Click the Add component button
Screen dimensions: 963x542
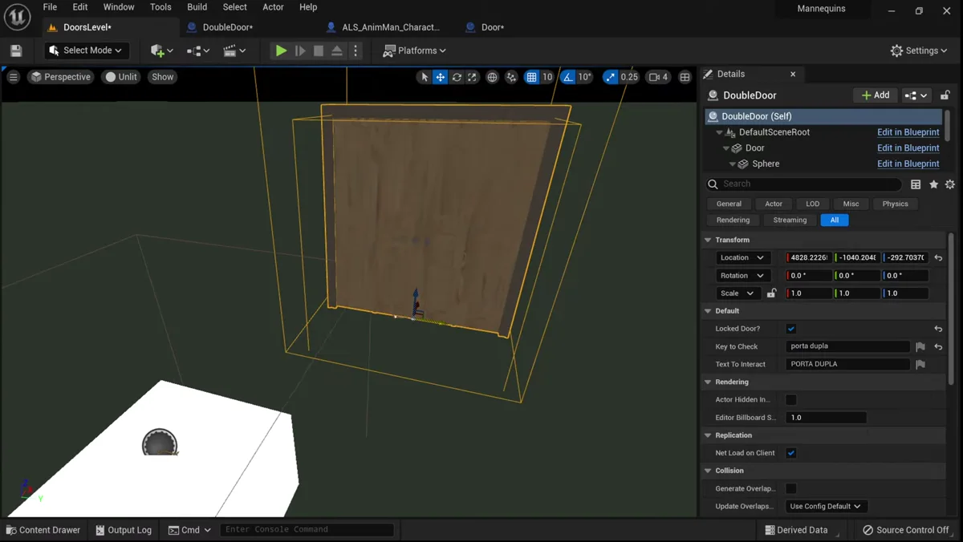(875, 95)
